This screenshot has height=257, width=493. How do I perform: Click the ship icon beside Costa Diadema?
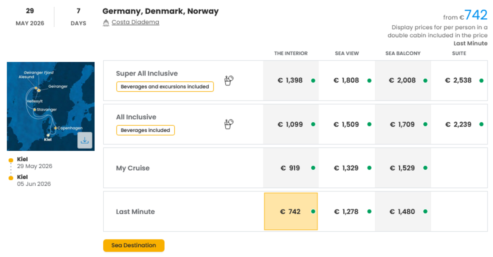click(x=106, y=23)
